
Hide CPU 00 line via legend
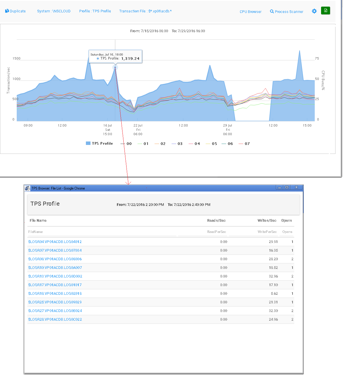(x=126, y=144)
